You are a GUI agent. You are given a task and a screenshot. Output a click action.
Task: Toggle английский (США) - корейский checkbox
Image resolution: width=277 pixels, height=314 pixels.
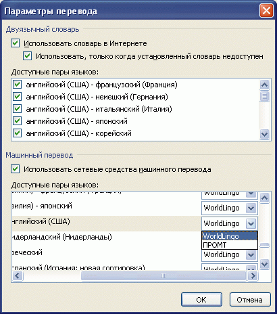(17, 133)
